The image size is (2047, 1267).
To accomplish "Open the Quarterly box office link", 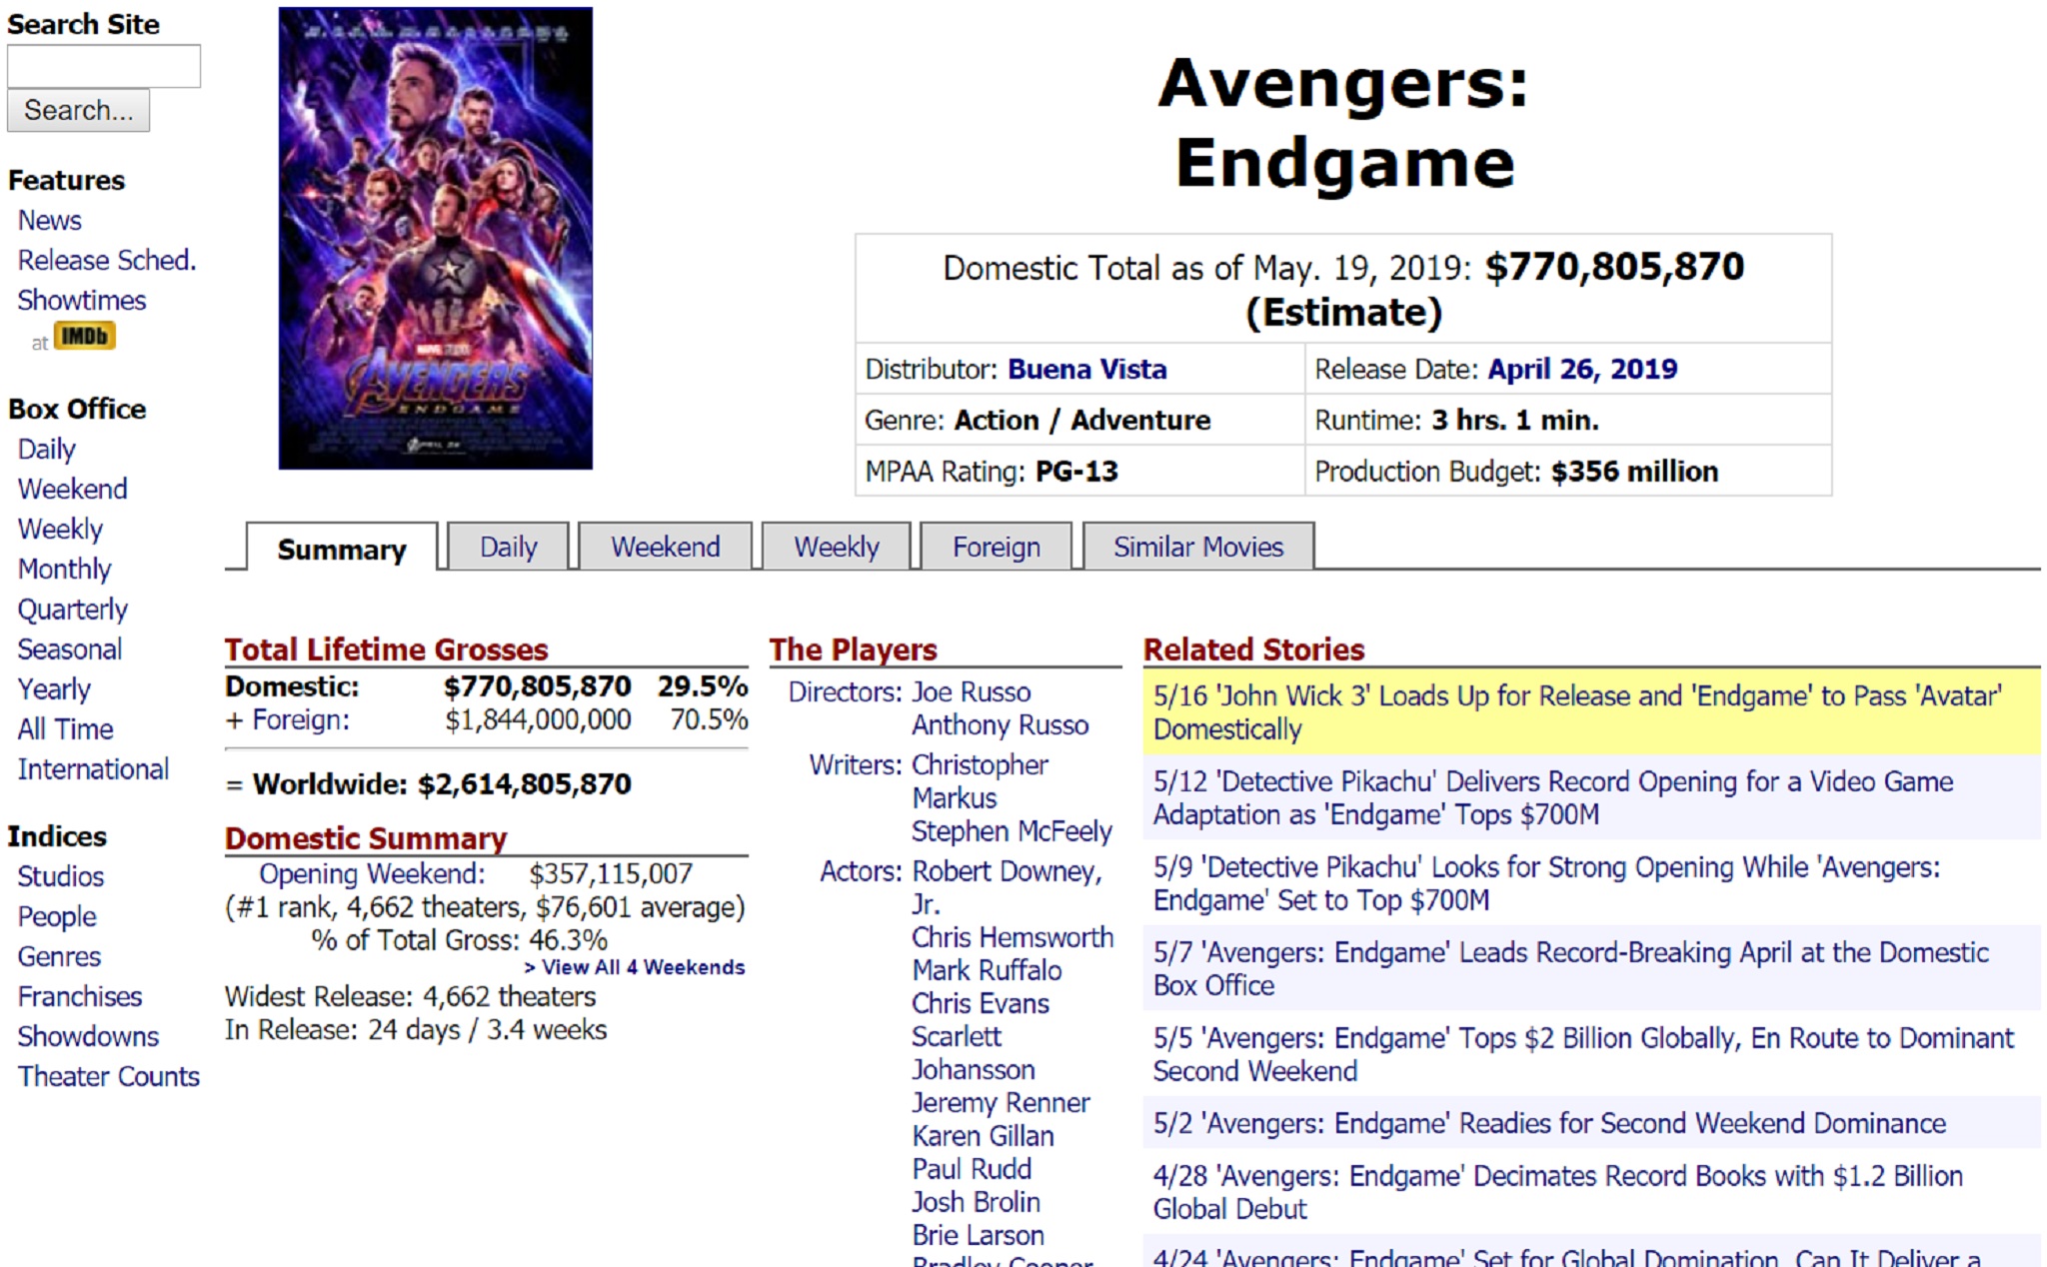I will coord(73,609).
